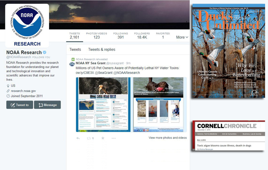Screen dimensions: 268x170
Task: Click the NOAA NY Sea Grant avatar icon
Action: [72, 64]
